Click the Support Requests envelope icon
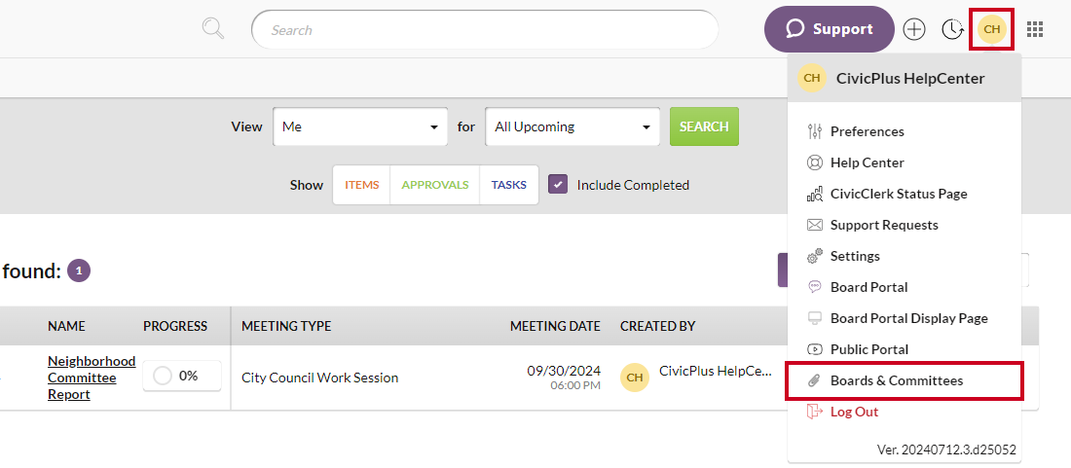 coord(814,225)
